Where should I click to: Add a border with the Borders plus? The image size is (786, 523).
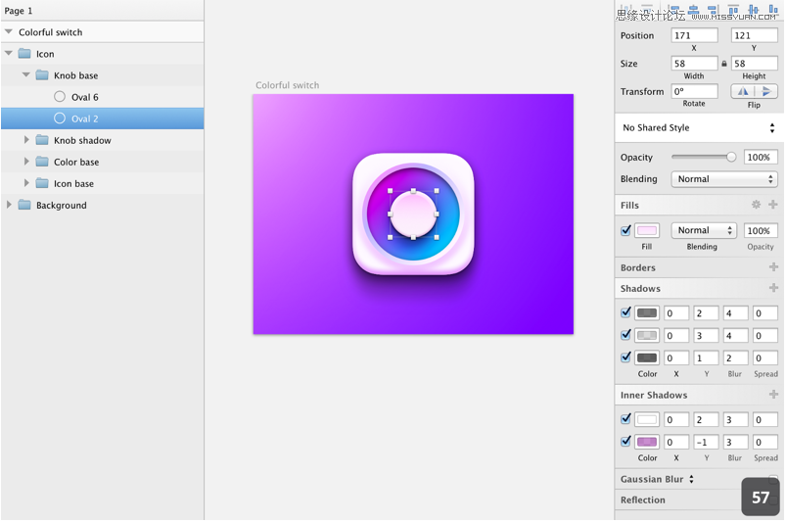click(x=773, y=267)
